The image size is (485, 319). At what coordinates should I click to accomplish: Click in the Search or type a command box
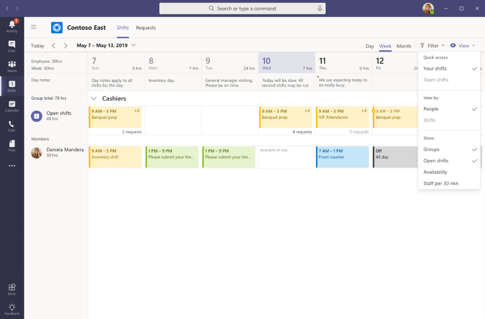242,8
